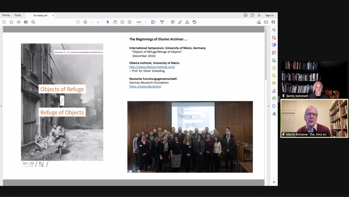Click the screen share icon beside help

[245, 15]
